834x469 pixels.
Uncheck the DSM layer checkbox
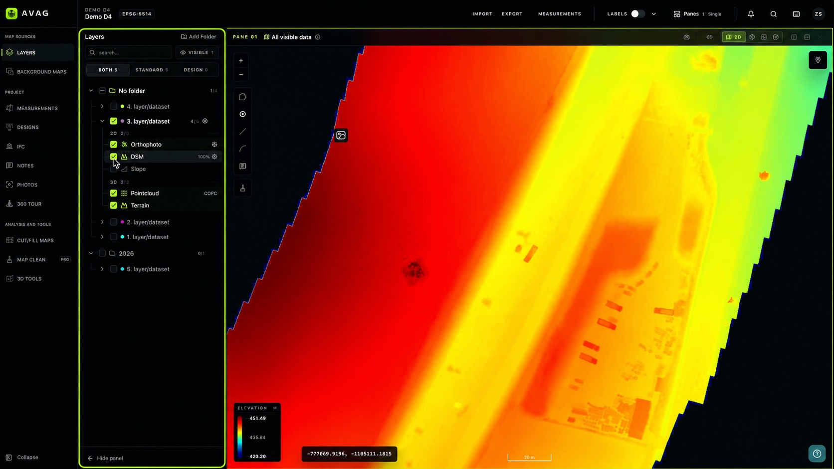(114, 156)
